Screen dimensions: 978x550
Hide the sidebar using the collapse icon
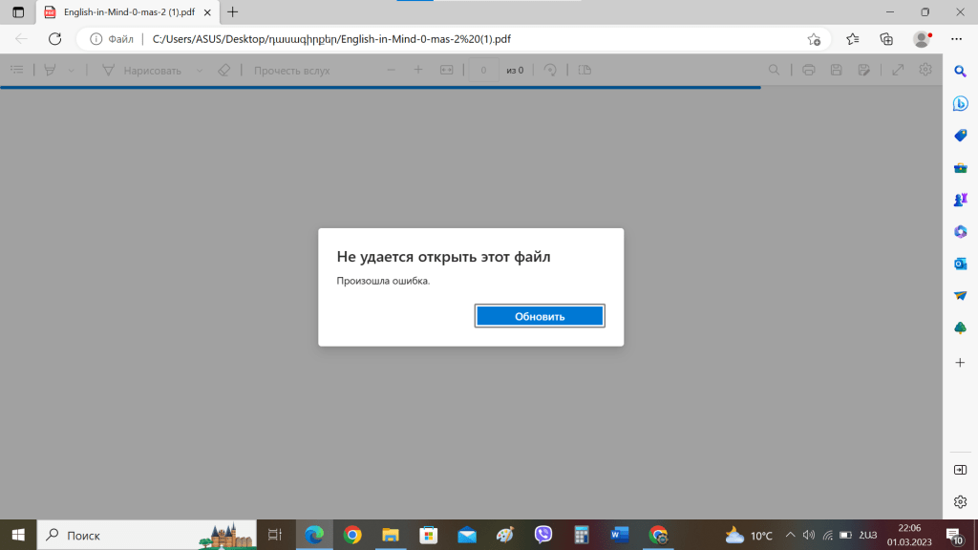[960, 470]
